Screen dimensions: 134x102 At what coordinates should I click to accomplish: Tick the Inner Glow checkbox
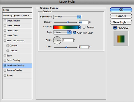click(x=5, y=36)
